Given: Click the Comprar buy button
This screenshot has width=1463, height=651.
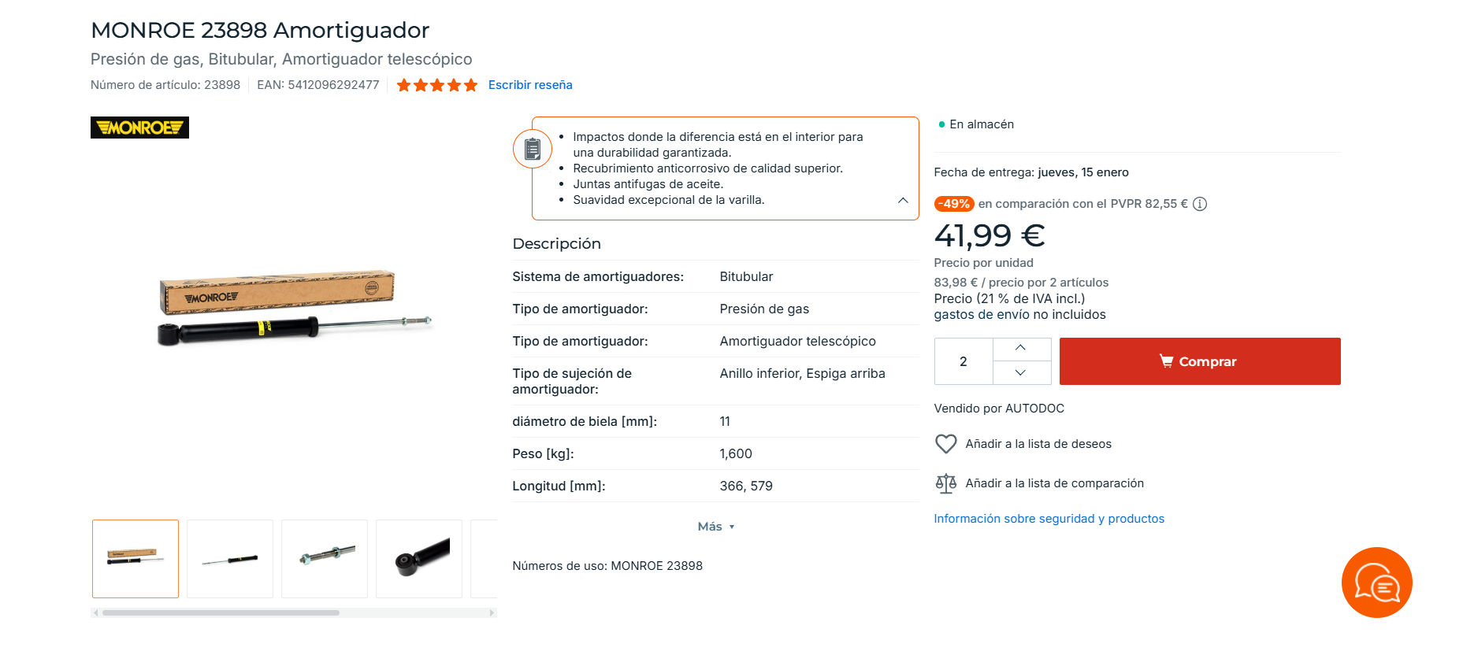Looking at the screenshot, I should click(1199, 361).
